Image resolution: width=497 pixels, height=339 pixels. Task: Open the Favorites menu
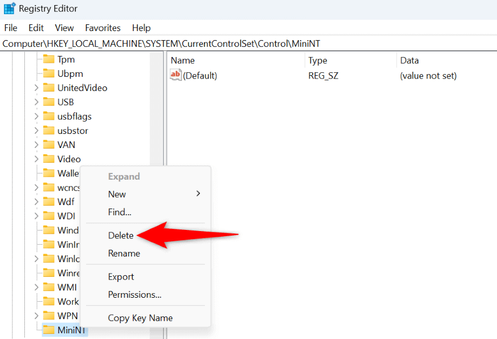(102, 28)
